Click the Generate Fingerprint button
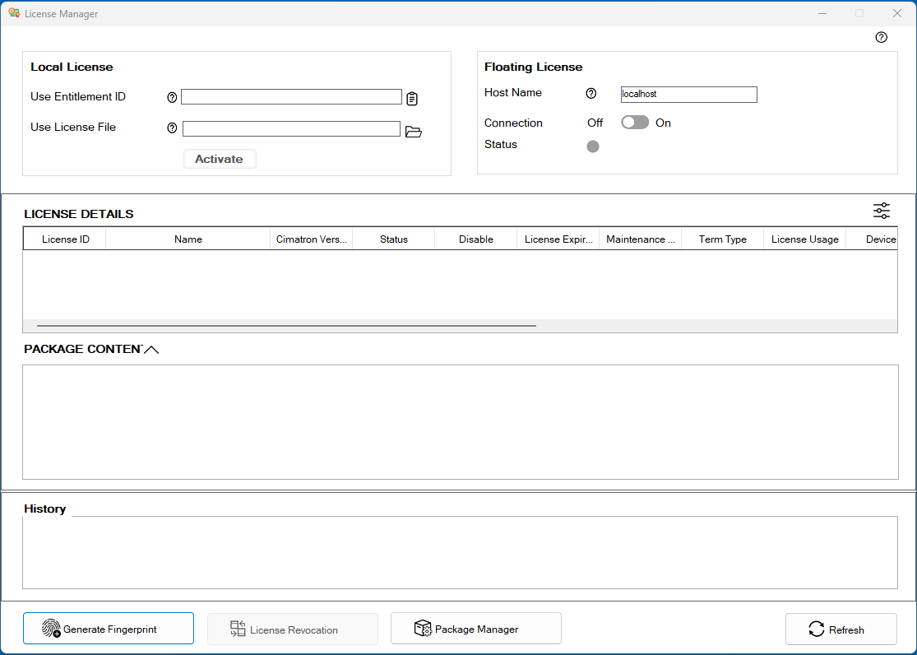Viewport: 917px width, 655px height. [109, 629]
